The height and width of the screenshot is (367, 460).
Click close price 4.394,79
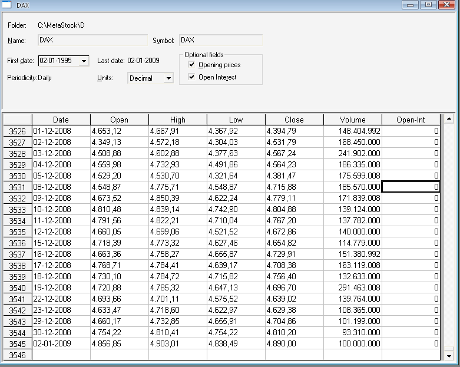(x=294, y=131)
